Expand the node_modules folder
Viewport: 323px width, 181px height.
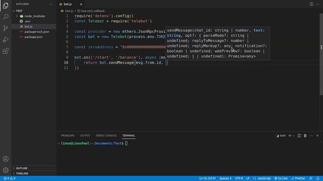click(x=34, y=16)
